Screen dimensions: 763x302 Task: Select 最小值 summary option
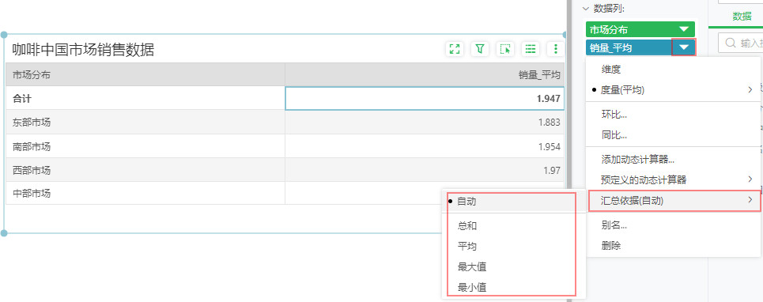coord(514,287)
